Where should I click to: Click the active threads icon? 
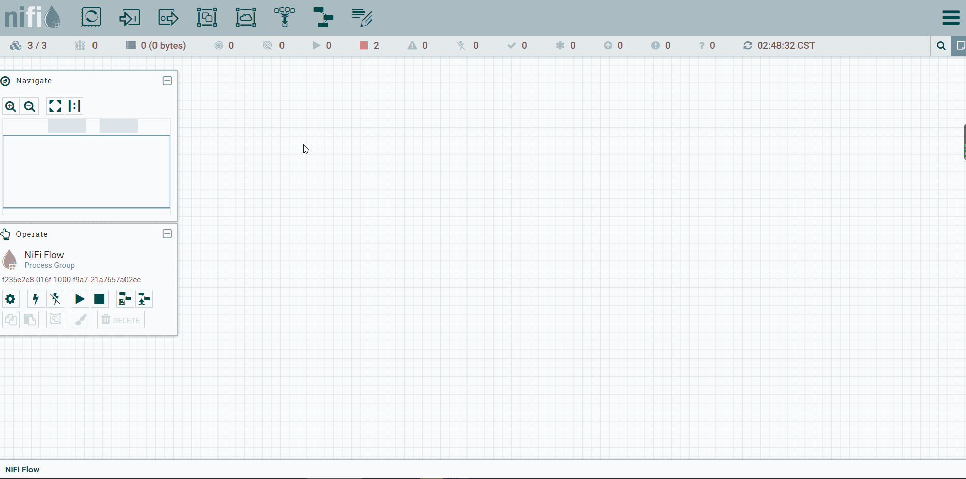click(80, 46)
